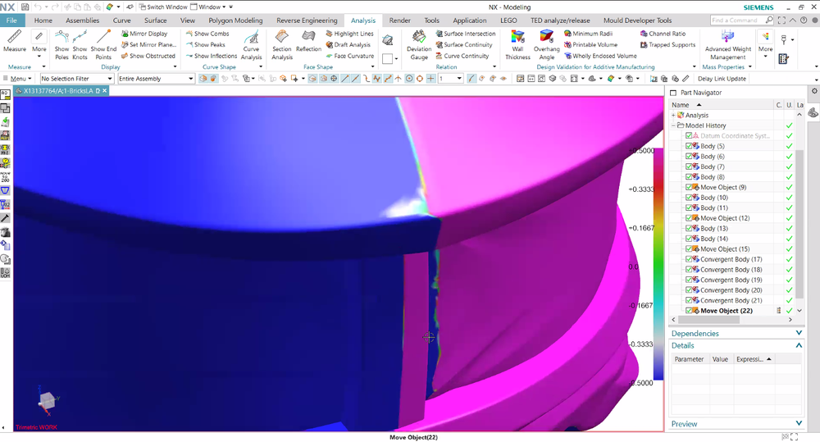Screen dimensions: 820x442
Task: Open the Measure tool
Action: pyautogui.click(x=15, y=41)
